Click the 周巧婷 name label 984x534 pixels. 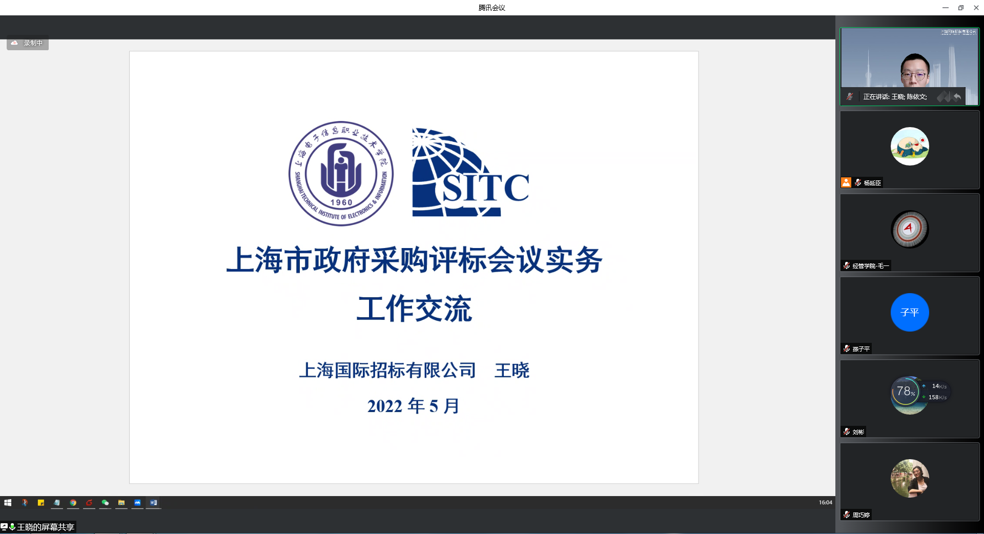[x=861, y=515]
